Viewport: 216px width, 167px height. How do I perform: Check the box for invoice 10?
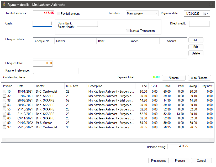point(4,91)
